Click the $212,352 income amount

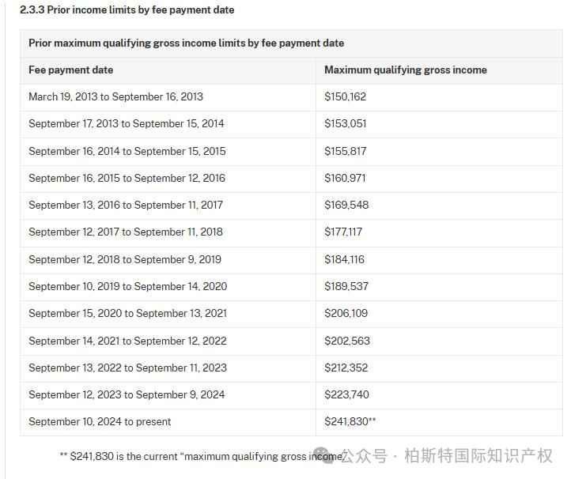(x=346, y=368)
